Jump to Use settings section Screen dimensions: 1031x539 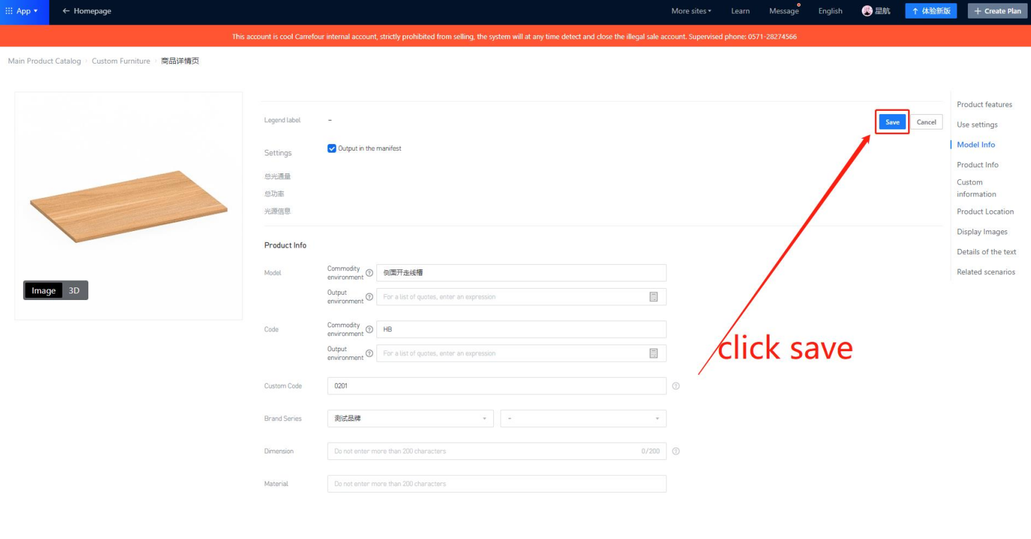tap(977, 125)
